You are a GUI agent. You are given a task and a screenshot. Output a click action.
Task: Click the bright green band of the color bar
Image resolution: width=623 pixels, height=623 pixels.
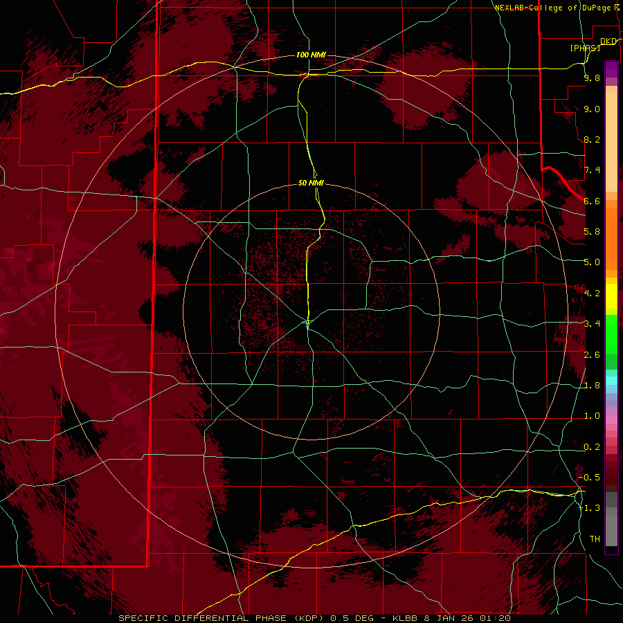(x=611, y=334)
